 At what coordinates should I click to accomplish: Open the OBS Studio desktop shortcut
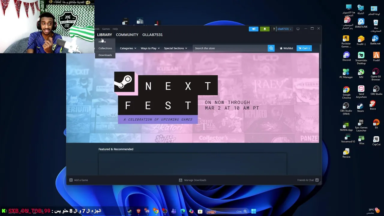(x=376, y=91)
